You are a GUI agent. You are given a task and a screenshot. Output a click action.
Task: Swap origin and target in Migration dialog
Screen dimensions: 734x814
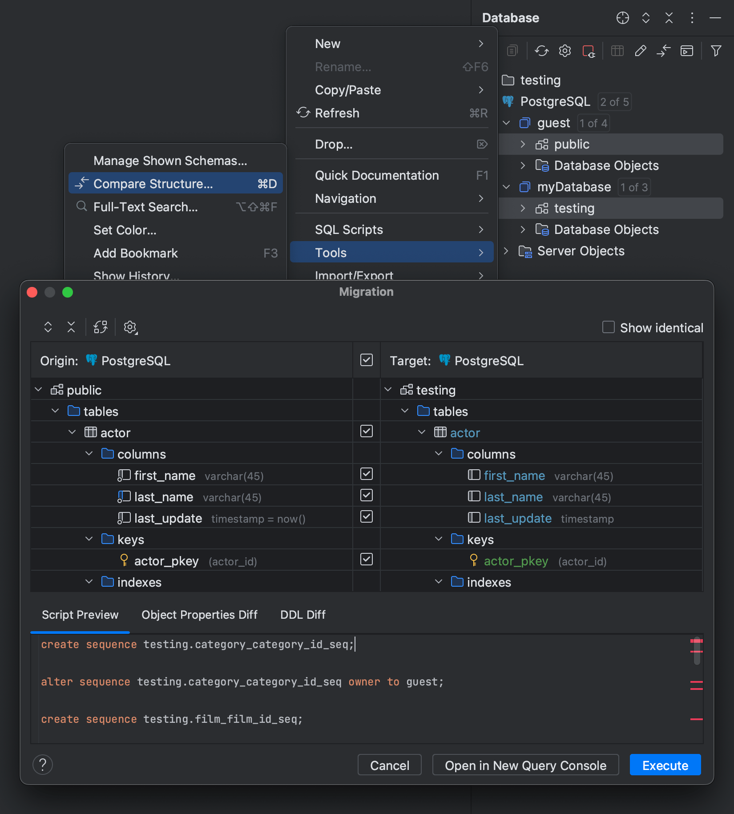click(x=100, y=327)
